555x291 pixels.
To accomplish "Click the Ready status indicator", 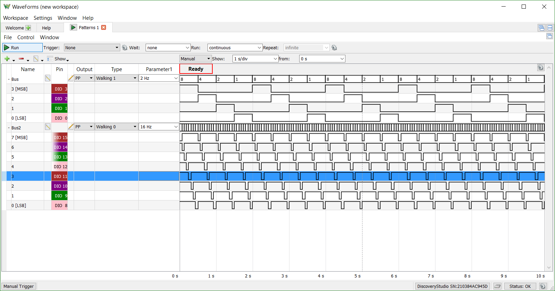I will coord(196,69).
